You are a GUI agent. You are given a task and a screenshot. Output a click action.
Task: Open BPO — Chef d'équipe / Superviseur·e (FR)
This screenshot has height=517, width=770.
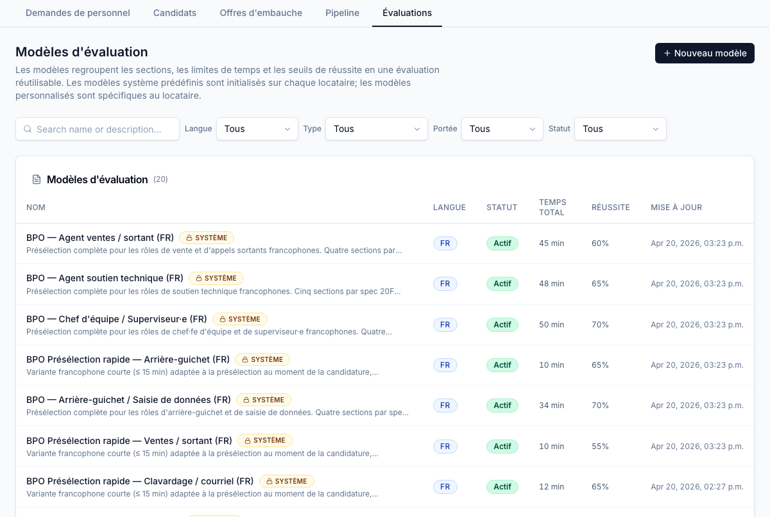click(x=117, y=319)
